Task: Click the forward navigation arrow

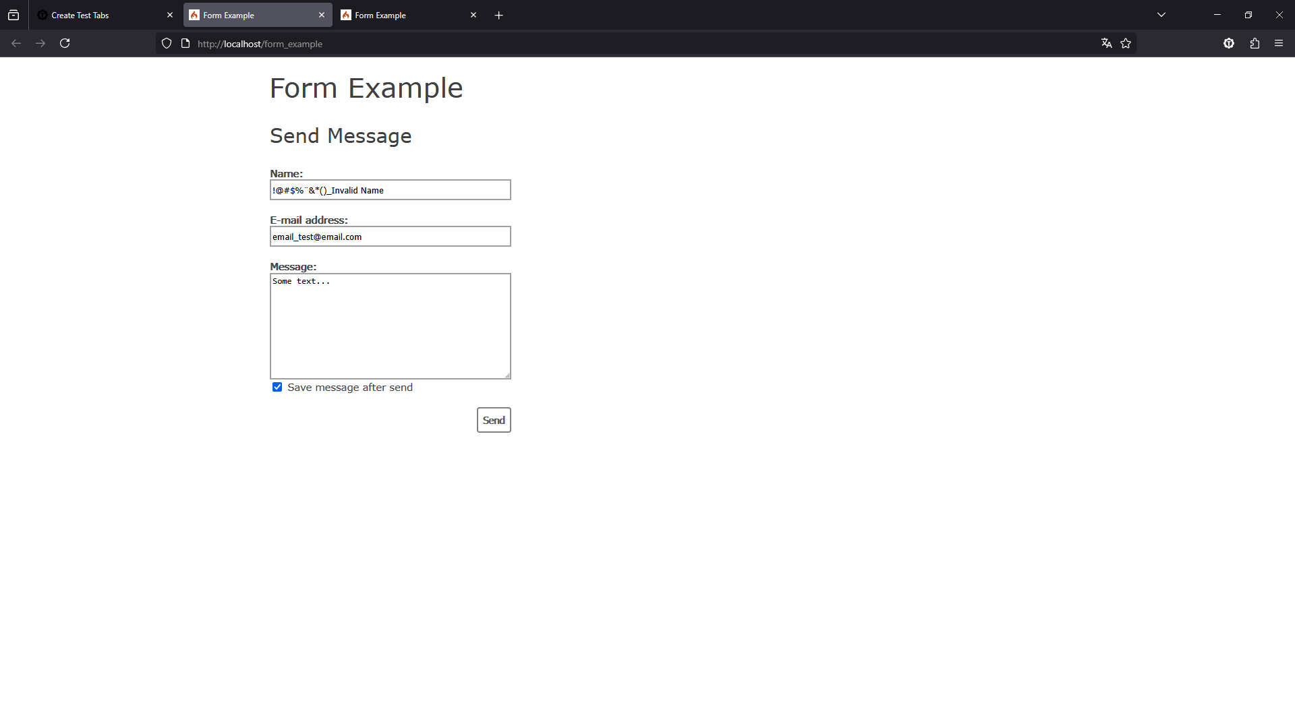Action: coord(40,43)
